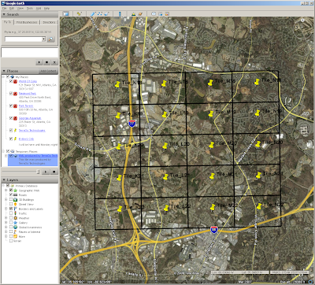Click the Places tour slider handle
315x285 pixels.
(x=38, y=172)
